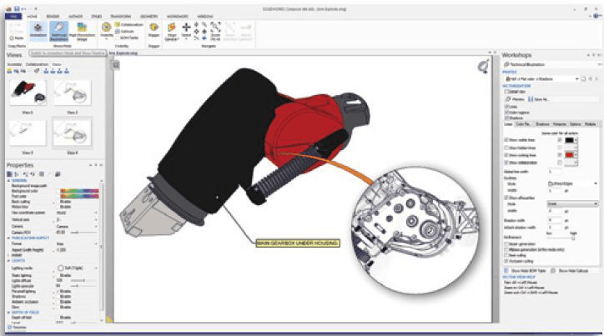This screenshot has height=336, width=604.
Task: Click the Global line width field
Action: click(x=556, y=171)
